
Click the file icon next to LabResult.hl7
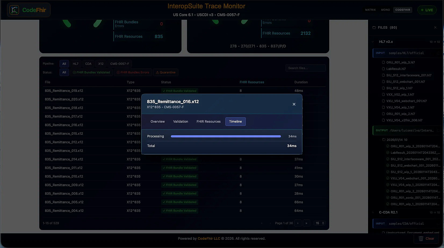384,69
